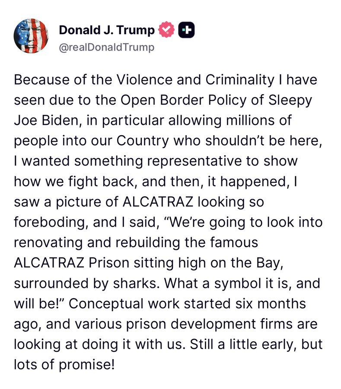Open Donald J. Trump's profile avatar

(x=31, y=36)
